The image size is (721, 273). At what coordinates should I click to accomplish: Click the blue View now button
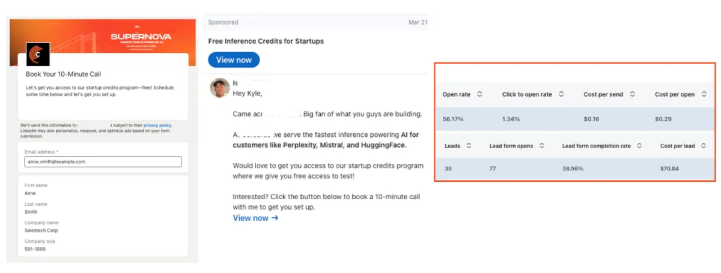pyautogui.click(x=234, y=60)
